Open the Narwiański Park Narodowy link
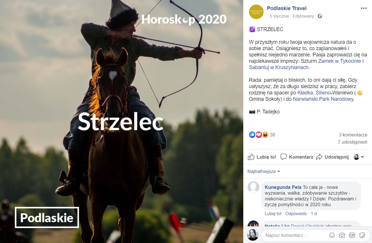 323,99
